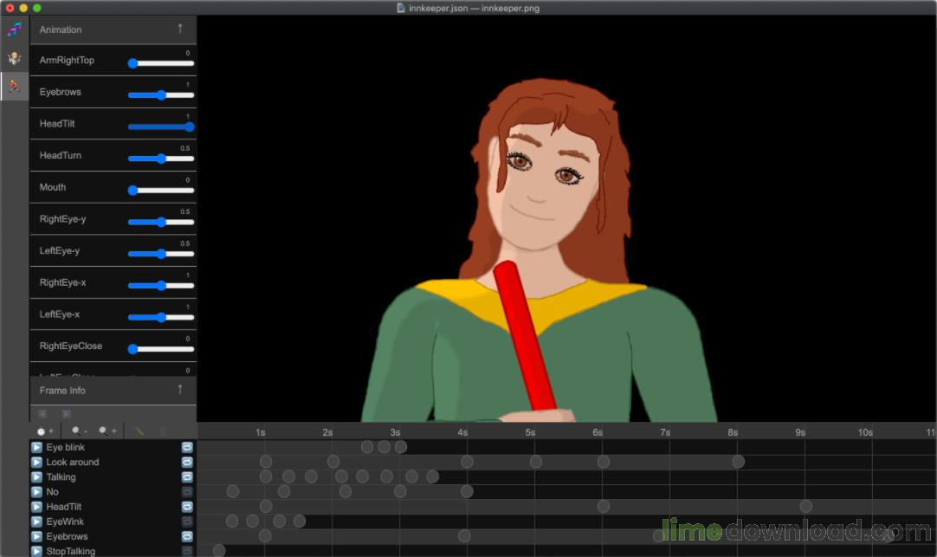Select the StopTalking animation in list
The image size is (937, 557).
70,551
